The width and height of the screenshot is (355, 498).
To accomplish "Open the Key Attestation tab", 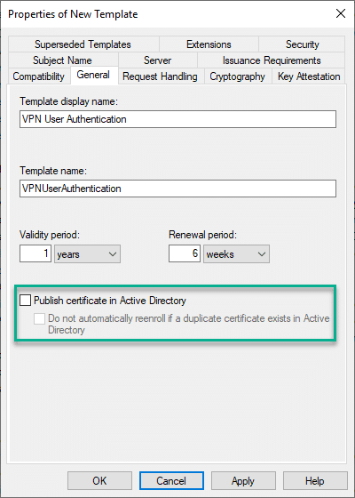I will tap(309, 76).
